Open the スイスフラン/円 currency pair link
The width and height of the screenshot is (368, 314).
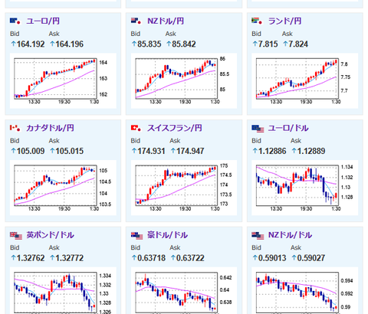(175, 128)
